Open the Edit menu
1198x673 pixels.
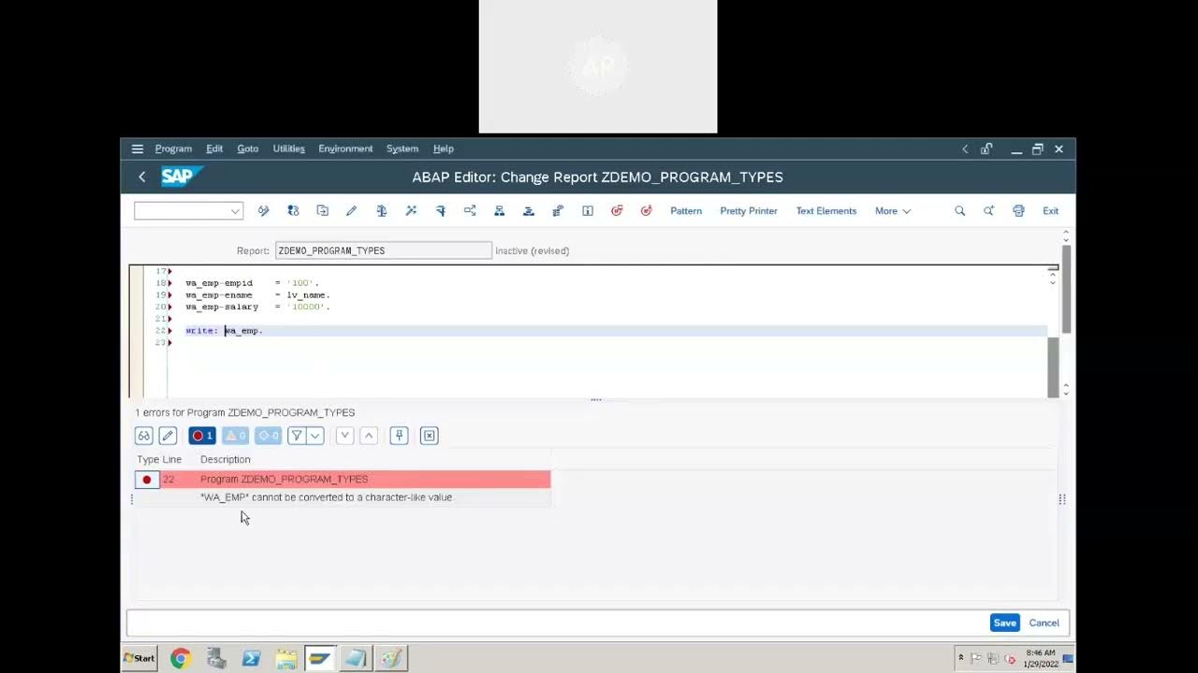pyautogui.click(x=214, y=149)
